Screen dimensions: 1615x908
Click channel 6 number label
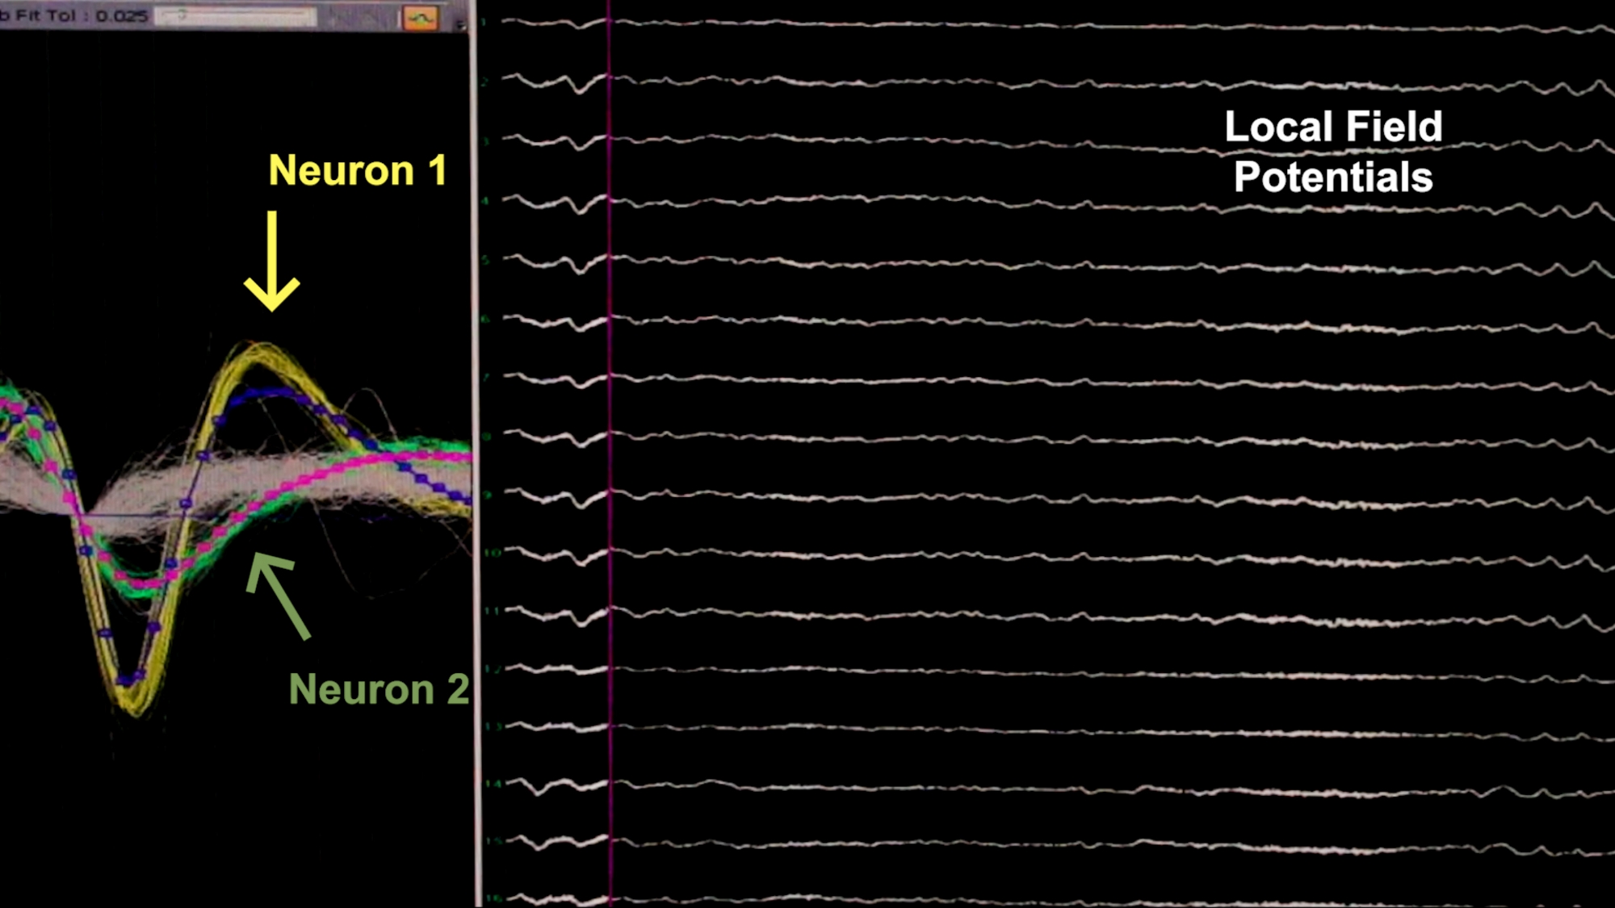pyautogui.click(x=486, y=320)
